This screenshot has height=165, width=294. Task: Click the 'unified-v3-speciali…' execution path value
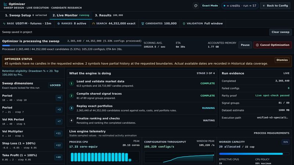pos(272,118)
